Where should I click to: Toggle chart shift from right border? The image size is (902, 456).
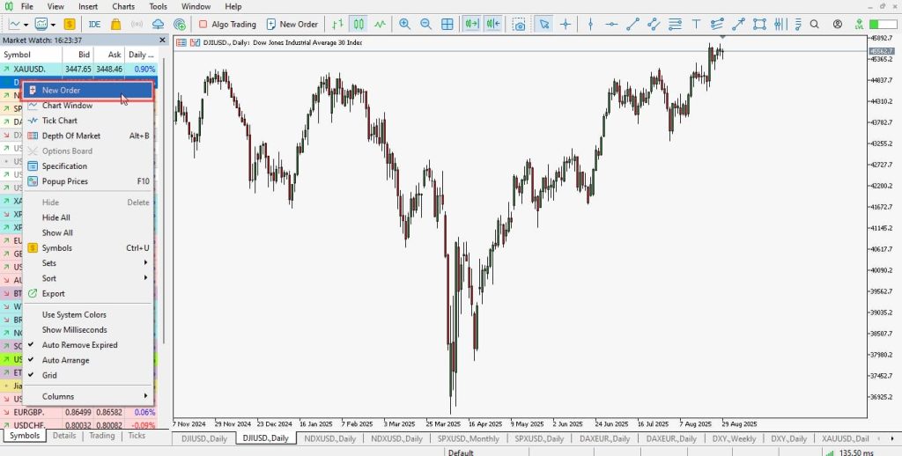click(493, 24)
